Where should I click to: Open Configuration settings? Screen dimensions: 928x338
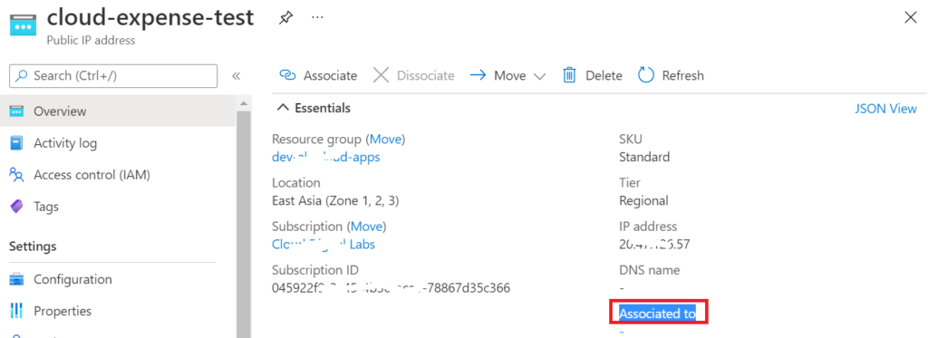point(72,279)
